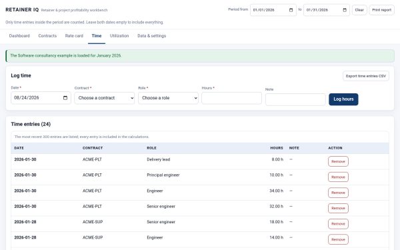Click 'Time entries (24)' heading

pos(31,124)
